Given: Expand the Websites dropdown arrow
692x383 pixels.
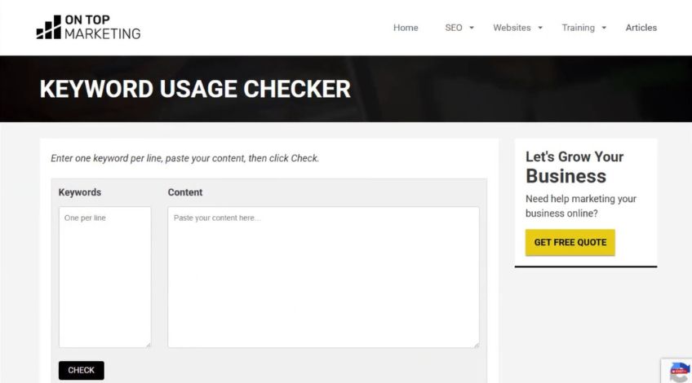Looking at the screenshot, I should (x=539, y=28).
